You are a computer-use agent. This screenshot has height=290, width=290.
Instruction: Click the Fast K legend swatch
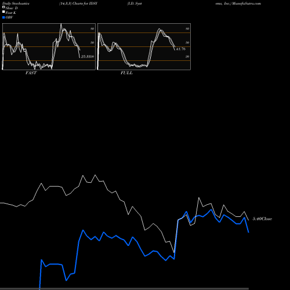pyautogui.click(x=3, y=12)
